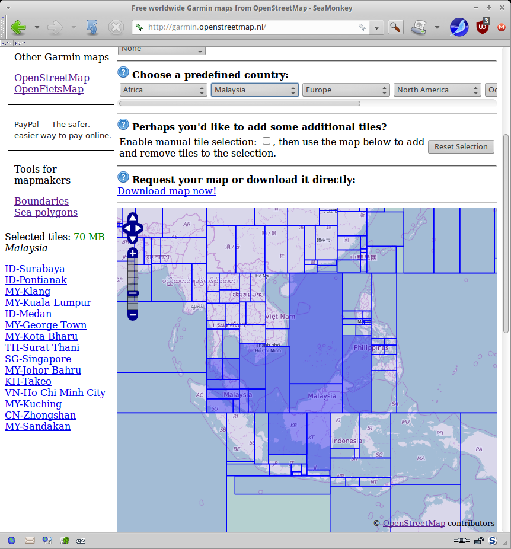The width and height of the screenshot is (511, 549).
Task: Open Mail from status bar envelope icon
Action: 30,541
